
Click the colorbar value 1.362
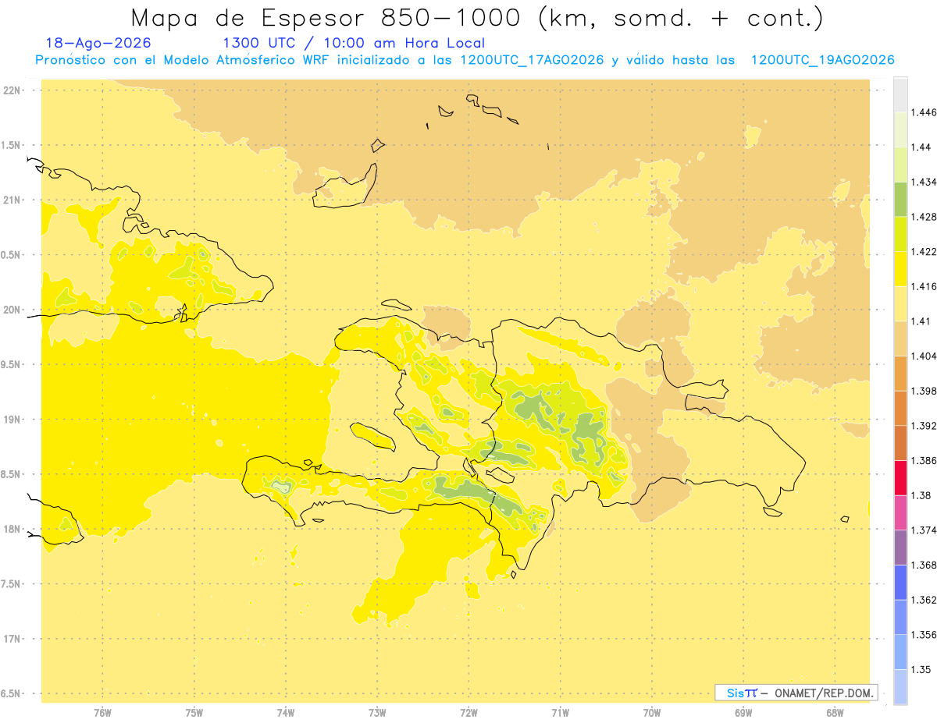pos(925,600)
